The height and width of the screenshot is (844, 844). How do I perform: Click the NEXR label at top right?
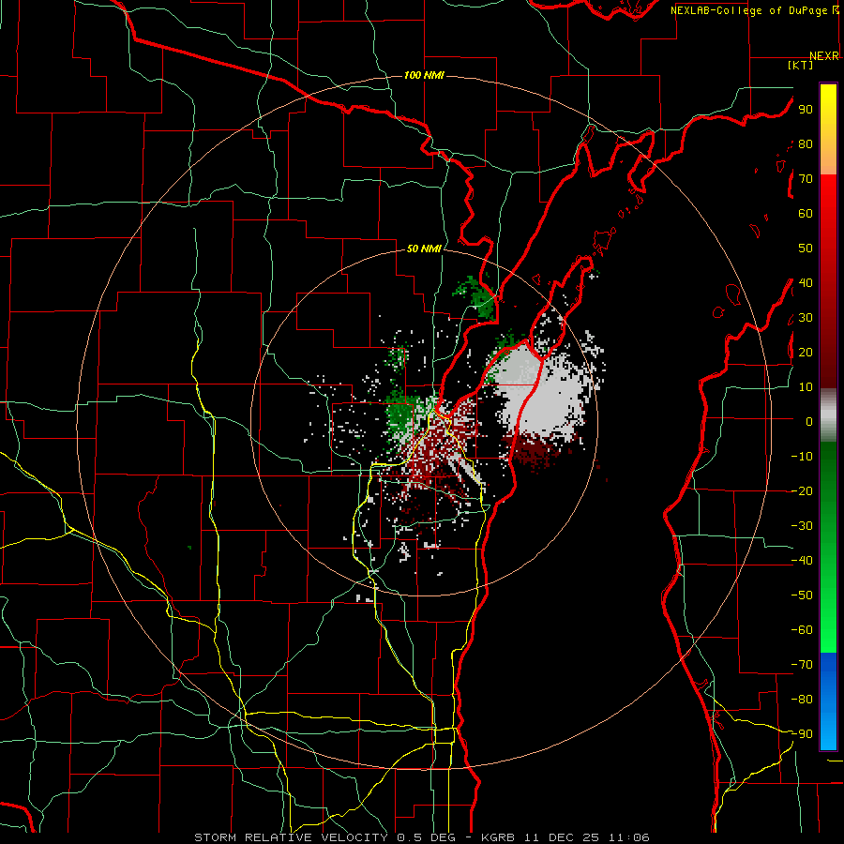coord(824,56)
